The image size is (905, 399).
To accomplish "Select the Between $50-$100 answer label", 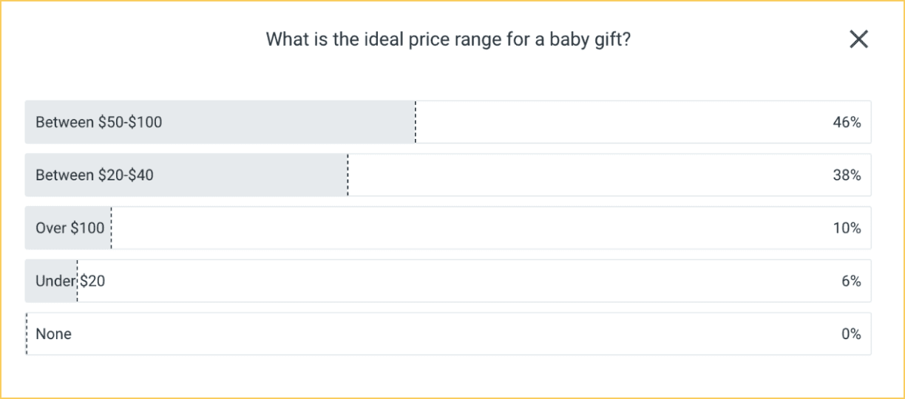I will pos(98,123).
